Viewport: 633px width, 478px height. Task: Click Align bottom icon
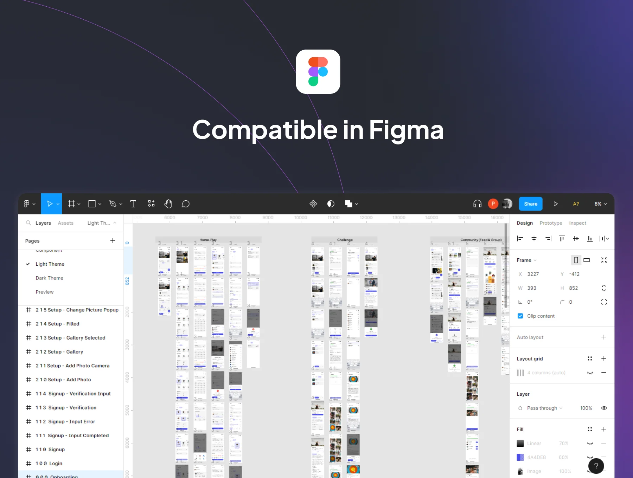coord(590,239)
